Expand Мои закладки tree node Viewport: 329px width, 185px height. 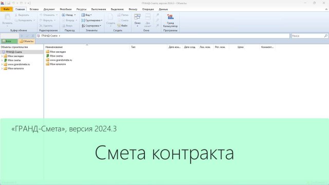click(2, 56)
